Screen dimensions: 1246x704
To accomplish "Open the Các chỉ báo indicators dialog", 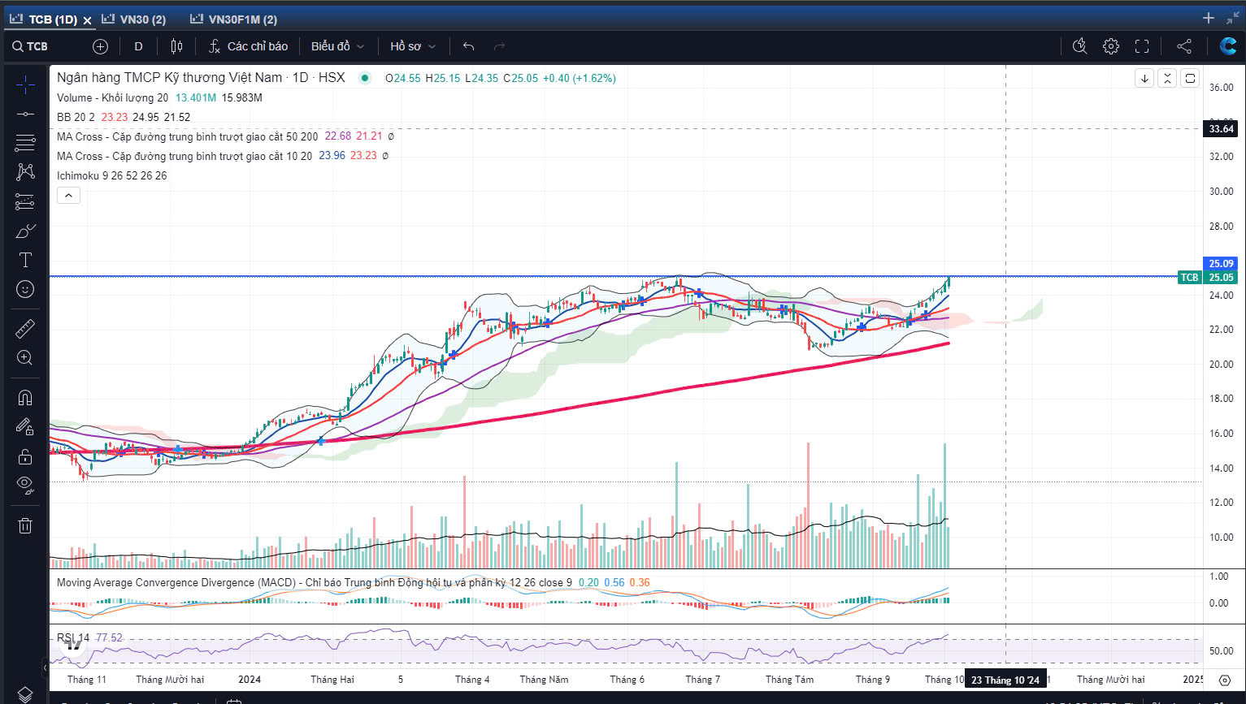I will (x=248, y=46).
